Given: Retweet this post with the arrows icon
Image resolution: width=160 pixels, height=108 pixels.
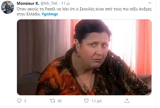Looking at the screenshot, I should click(53, 101).
